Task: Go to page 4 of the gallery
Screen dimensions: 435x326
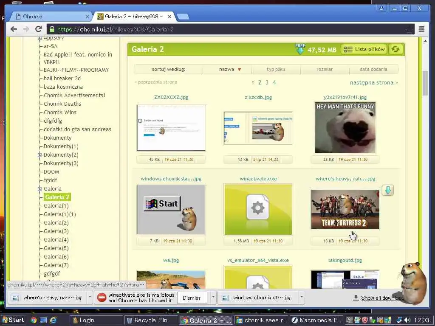Action: [x=274, y=82]
